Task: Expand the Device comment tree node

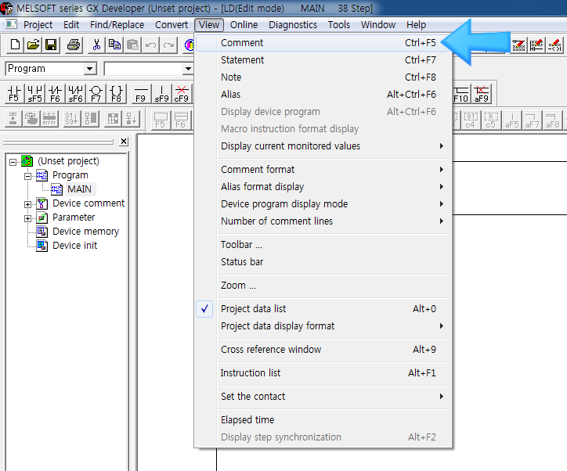Action: click(28, 204)
